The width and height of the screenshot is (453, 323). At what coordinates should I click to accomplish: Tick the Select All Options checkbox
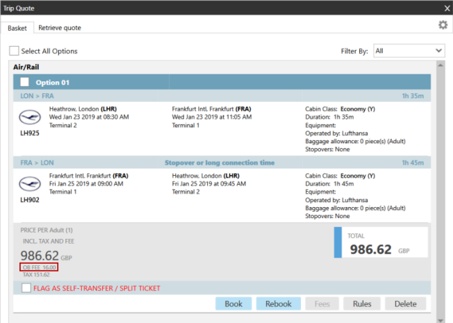(x=15, y=51)
